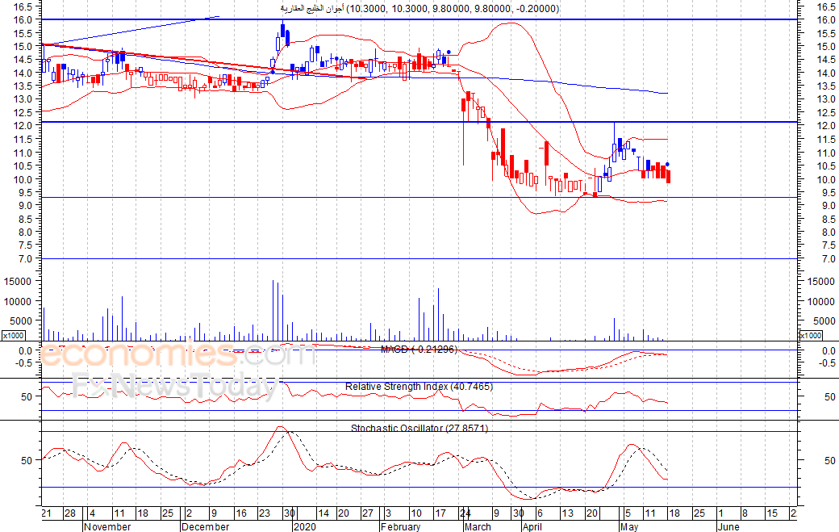
Task: Click the November label on time axis
Action: pyautogui.click(x=107, y=526)
